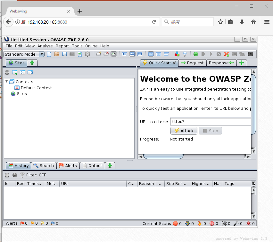Open Session Properties document icon
Image resolution: width=273 pixels, height=242 pixels.
click(80, 54)
